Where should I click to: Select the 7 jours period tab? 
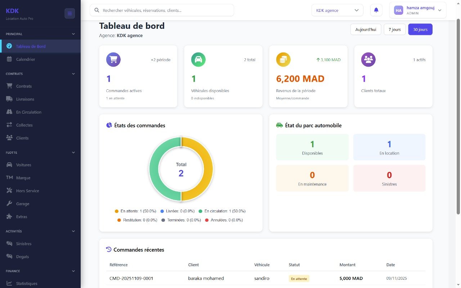click(x=394, y=30)
